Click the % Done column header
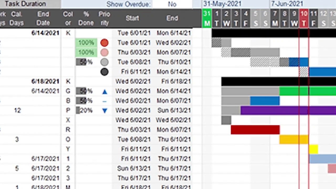The width and height of the screenshot is (336, 189). pos(86,18)
